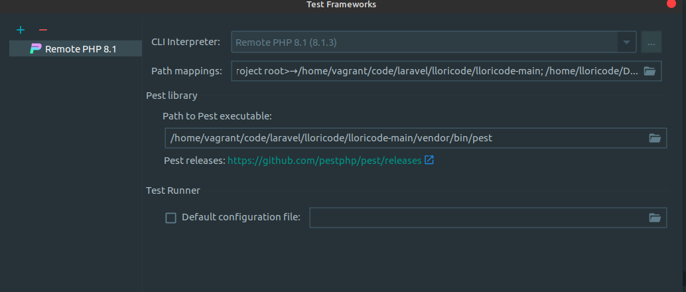Viewport: 686px width, 292px height.
Task: Browse for default configuration file folder icon
Action: tap(655, 218)
